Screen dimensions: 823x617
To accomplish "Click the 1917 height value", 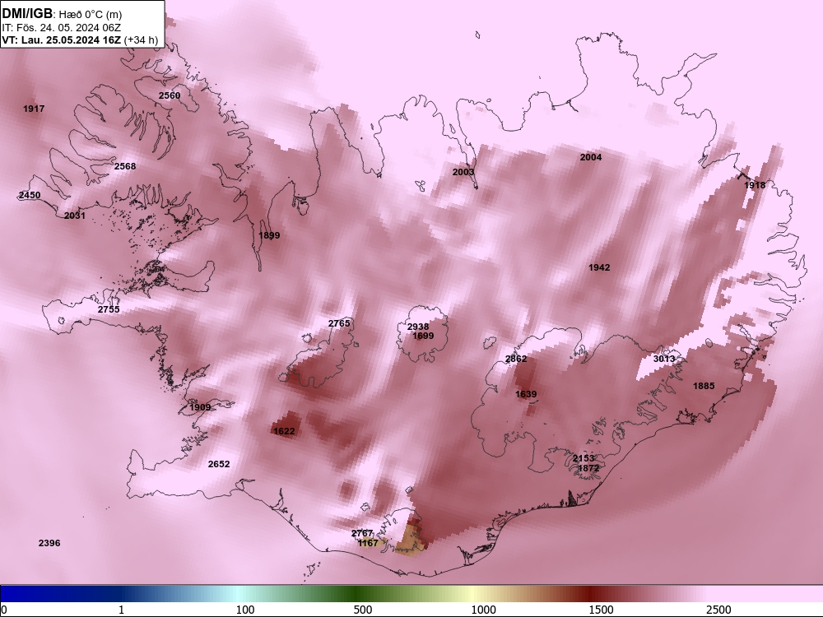I will [x=34, y=109].
